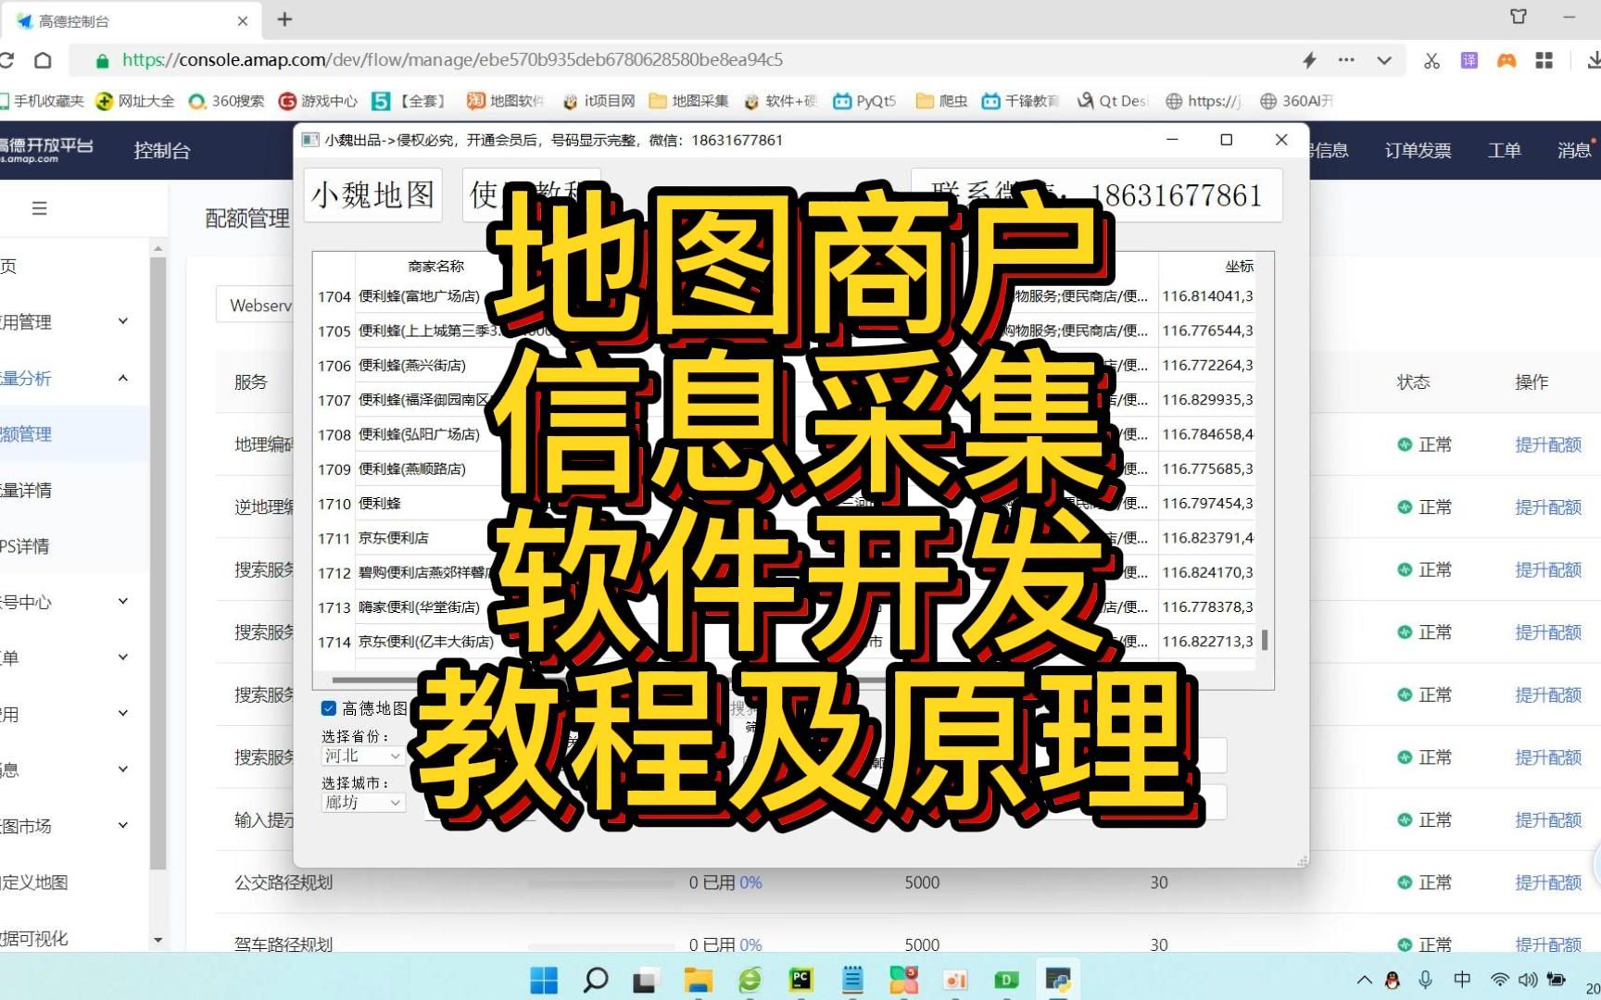This screenshot has width=1601, height=1000.
Task: Click the 商家名称 column header
Action: tap(435, 267)
